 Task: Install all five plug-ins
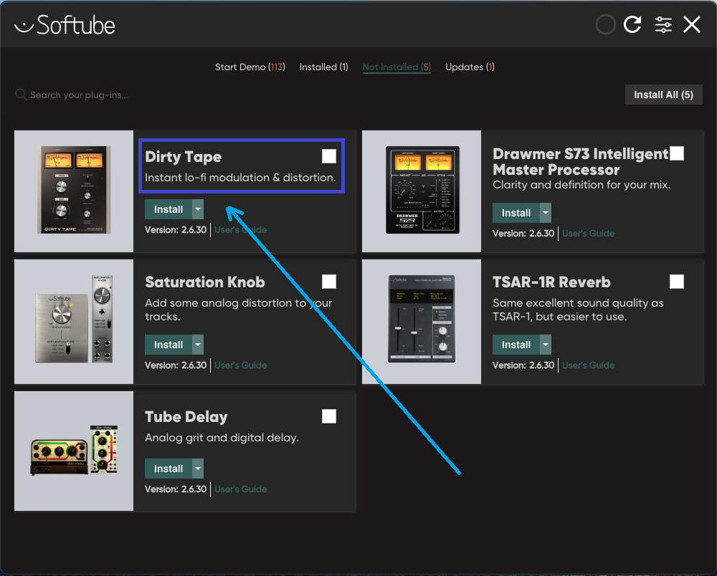pyautogui.click(x=663, y=95)
